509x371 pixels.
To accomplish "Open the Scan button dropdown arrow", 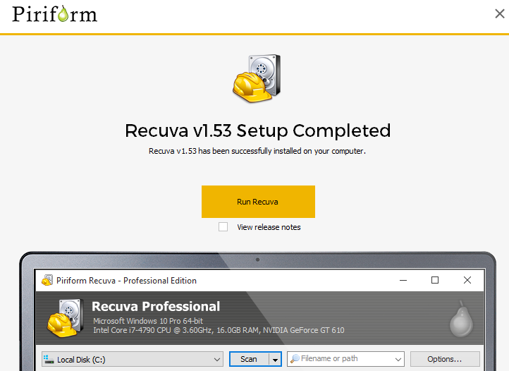I will pyautogui.click(x=275, y=359).
